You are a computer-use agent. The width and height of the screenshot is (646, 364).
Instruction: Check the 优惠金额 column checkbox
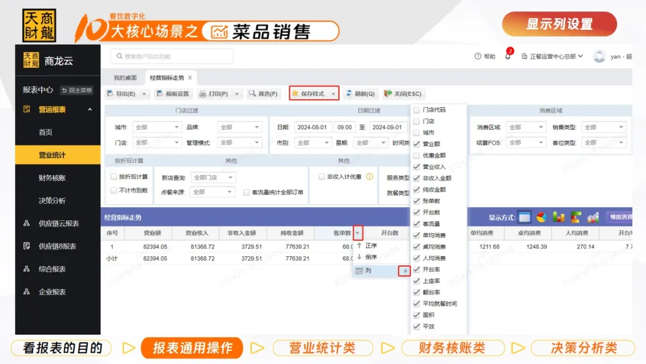click(416, 156)
